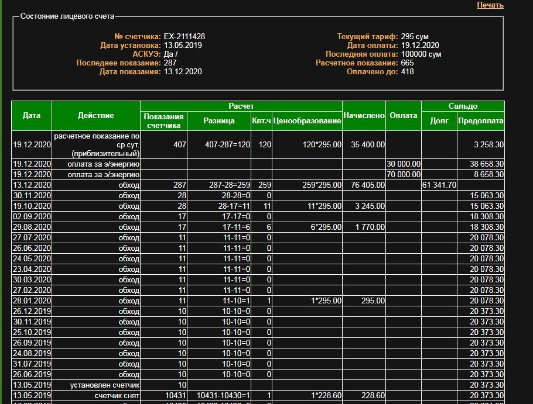Click the Дата column header
The height and width of the screenshot is (404, 533).
[32, 116]
